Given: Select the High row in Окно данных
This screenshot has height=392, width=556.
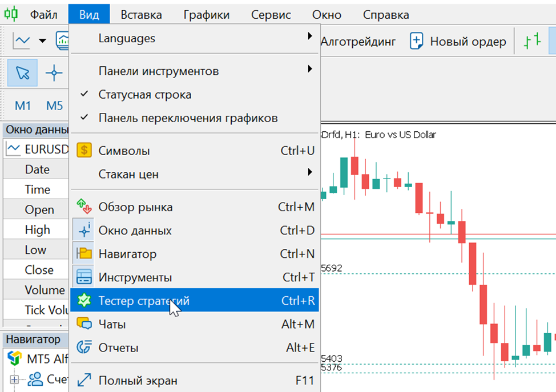Looking at the screenshot, I should 35,229.
